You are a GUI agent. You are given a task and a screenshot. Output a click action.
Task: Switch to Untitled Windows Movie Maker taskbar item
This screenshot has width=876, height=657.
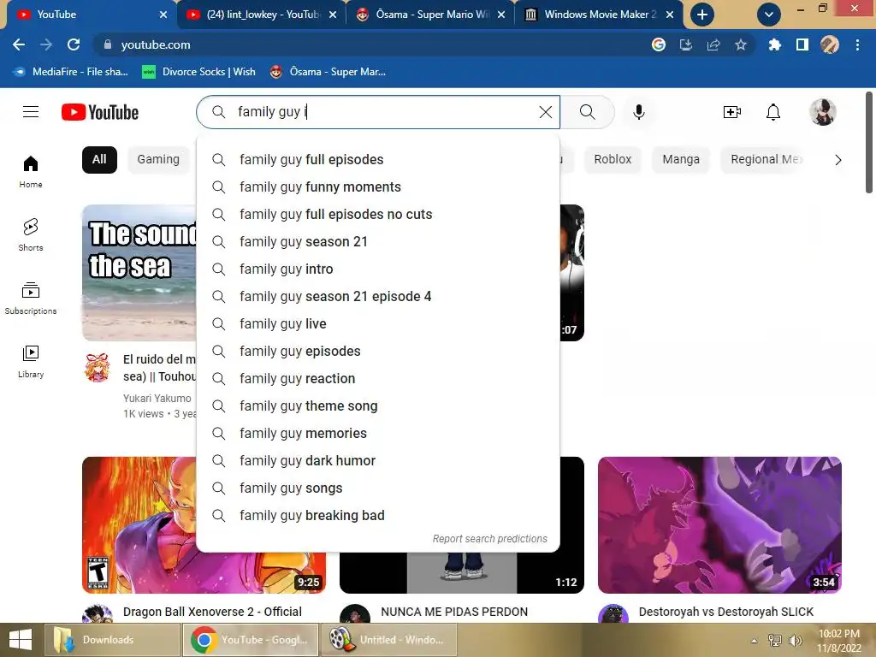tap(389, 640)
